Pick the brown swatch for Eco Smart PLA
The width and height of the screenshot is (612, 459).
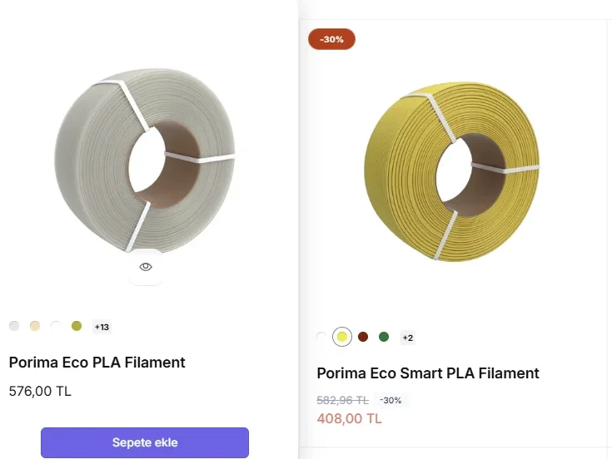coord(363,337)
